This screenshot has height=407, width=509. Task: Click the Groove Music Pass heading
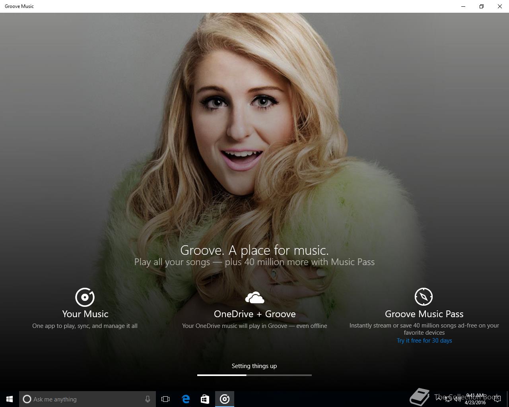pyautogui.click(x=424, y=314)
